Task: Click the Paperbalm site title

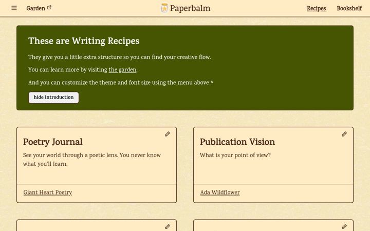Action: (190, 8)
